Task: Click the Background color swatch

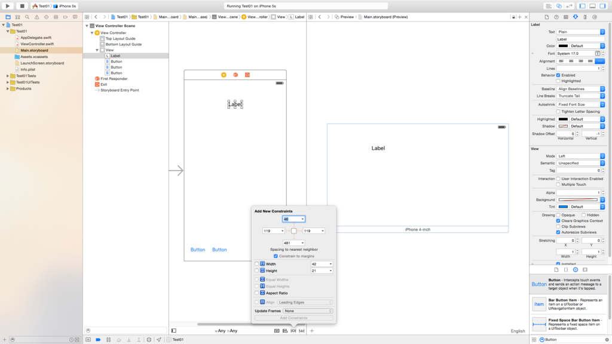Action: pyautogui.click(x=578, y=199)
